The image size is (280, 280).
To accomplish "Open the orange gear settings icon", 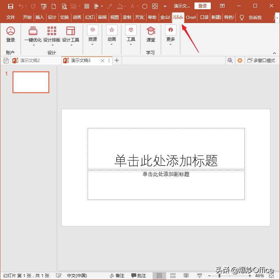I will tap(240, 60).
